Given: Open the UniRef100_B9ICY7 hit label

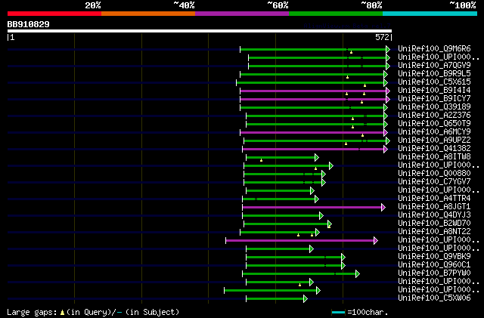Looking at the screenshot, I should tap(434, 99).
